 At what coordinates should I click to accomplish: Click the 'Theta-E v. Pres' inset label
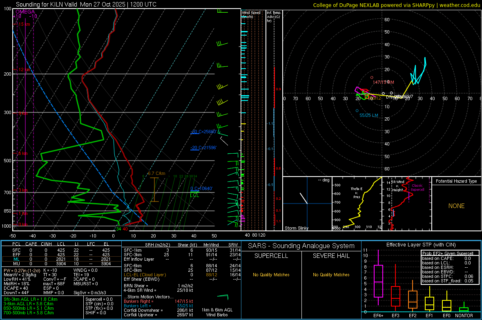[x=357, y=192]
